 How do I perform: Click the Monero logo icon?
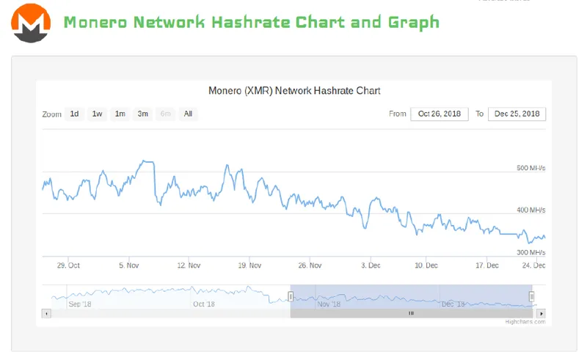31,23
